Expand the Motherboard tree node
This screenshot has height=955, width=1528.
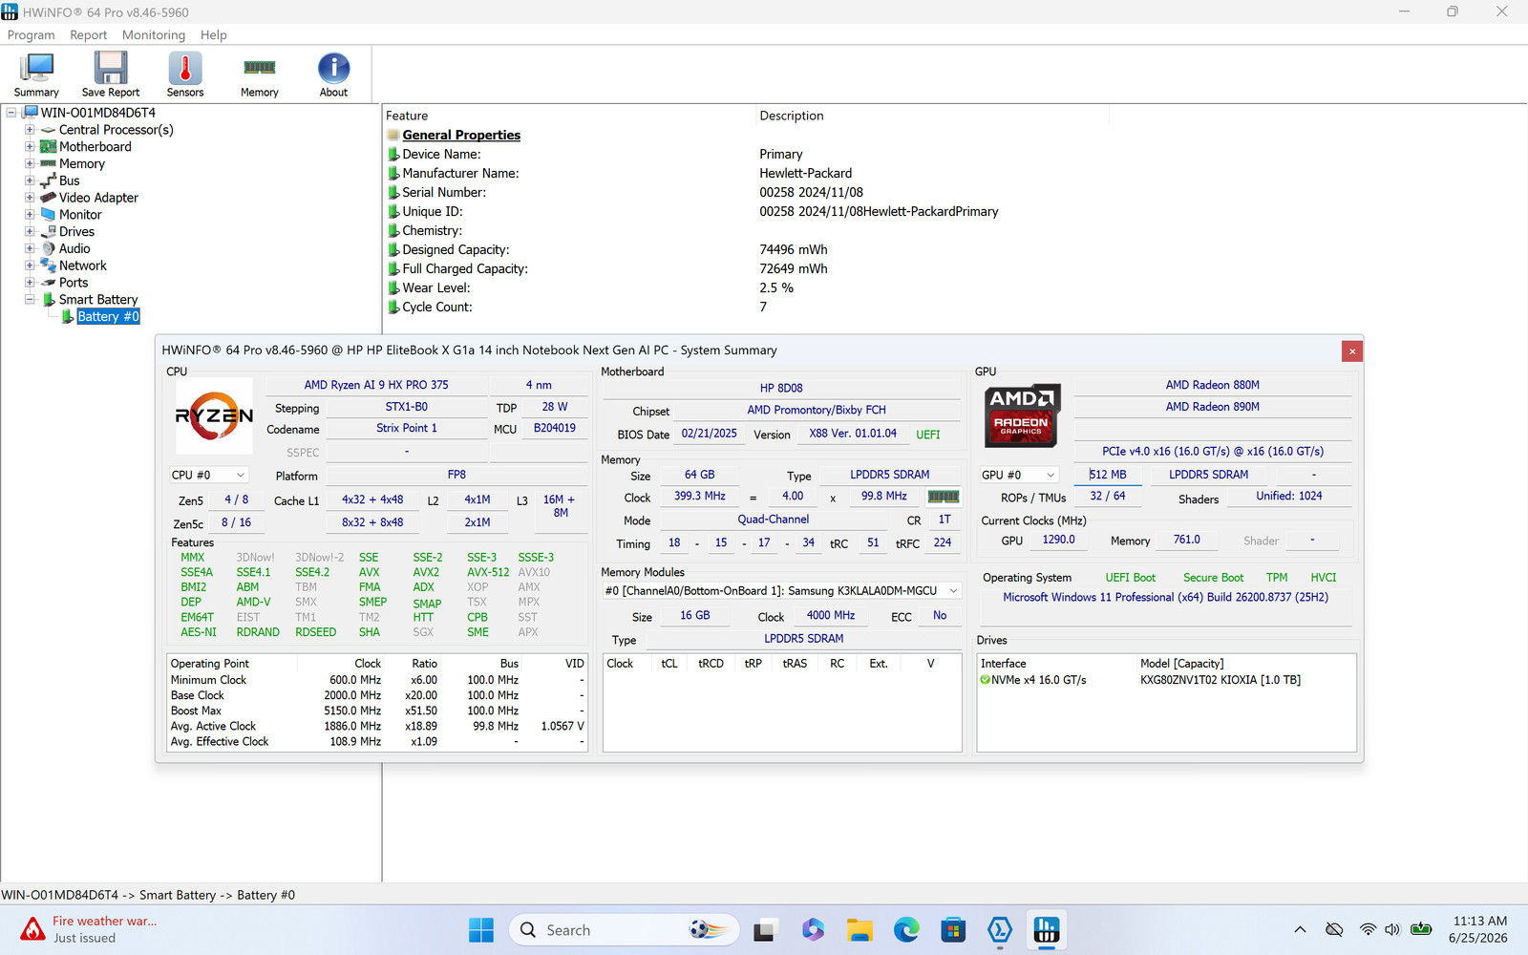(30, 147)
